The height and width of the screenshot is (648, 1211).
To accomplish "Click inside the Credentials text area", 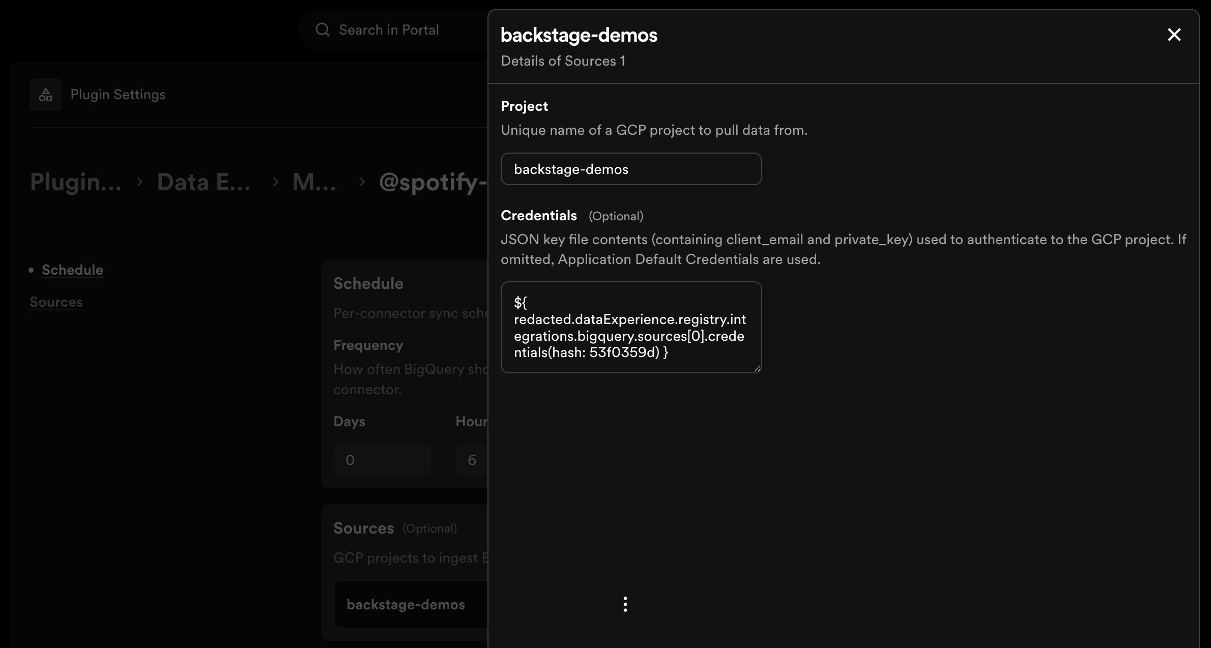I will point(631,327).
